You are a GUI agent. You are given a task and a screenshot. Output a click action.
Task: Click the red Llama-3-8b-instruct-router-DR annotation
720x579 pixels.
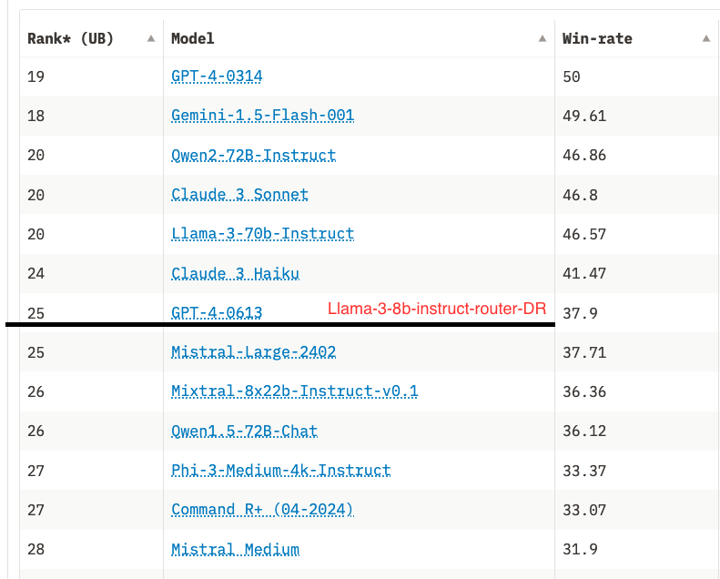pyautogui.click(x=437, y=310)
